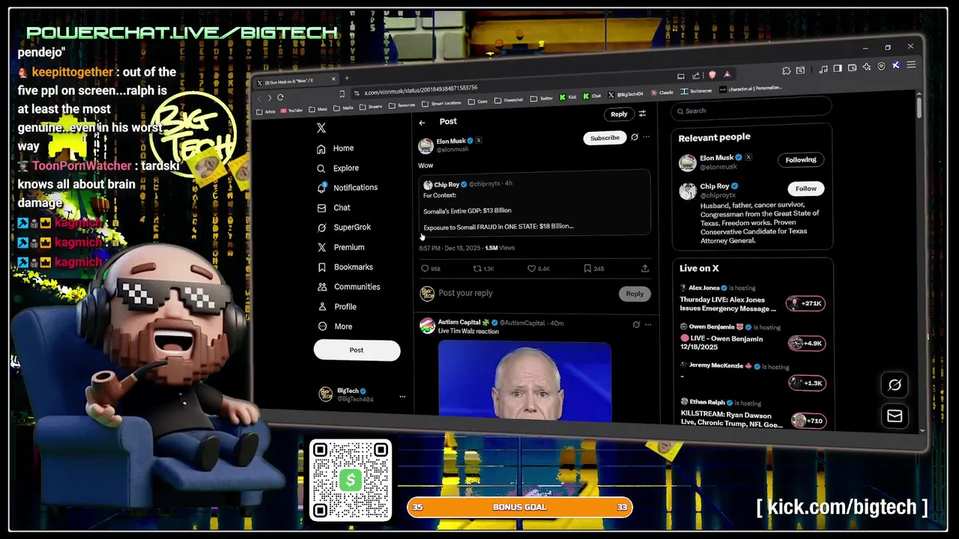Open Explore in the X sidebar
This screenshot has width=959, height=539.
337,168
